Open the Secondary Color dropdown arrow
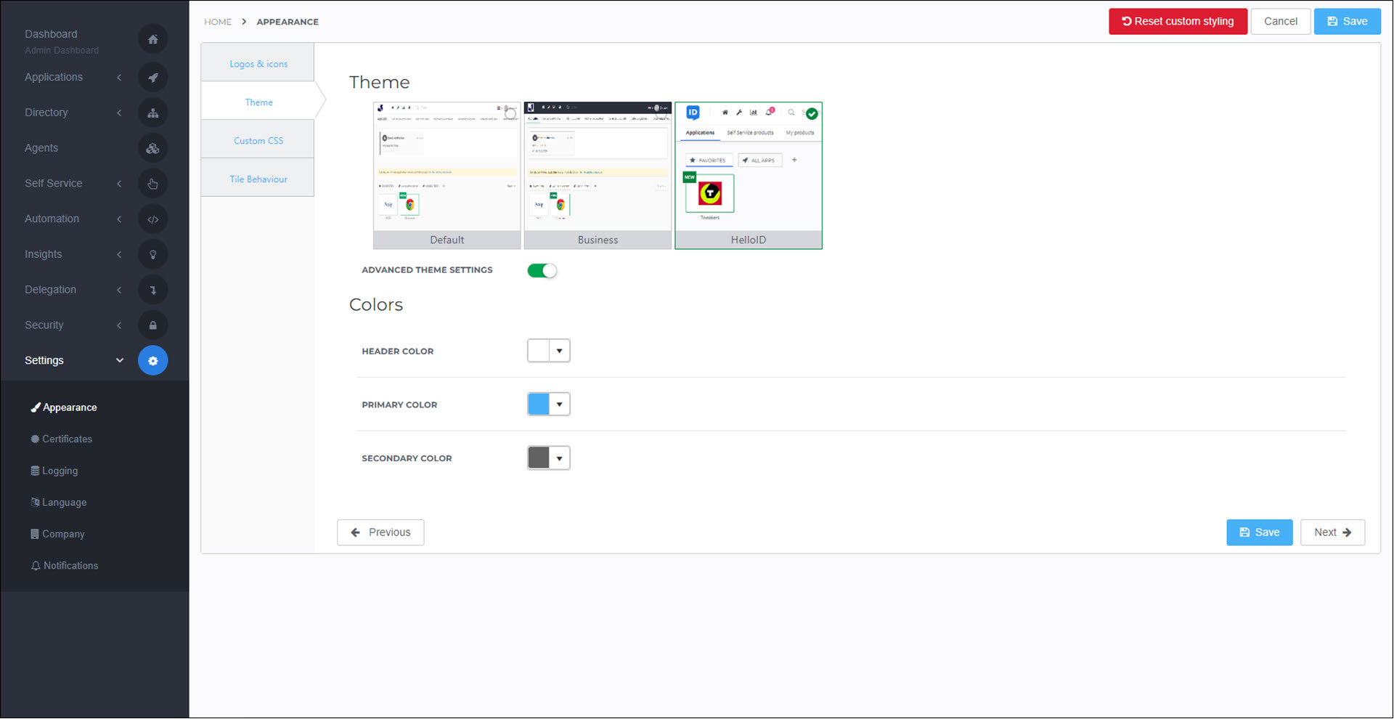The height and width of the screenshot is (719, 1394). pyautogui.click(x=560, y=458)
